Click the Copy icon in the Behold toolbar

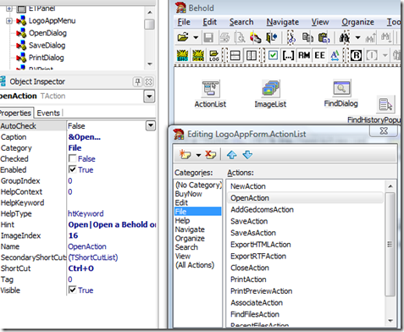[307, 37]
